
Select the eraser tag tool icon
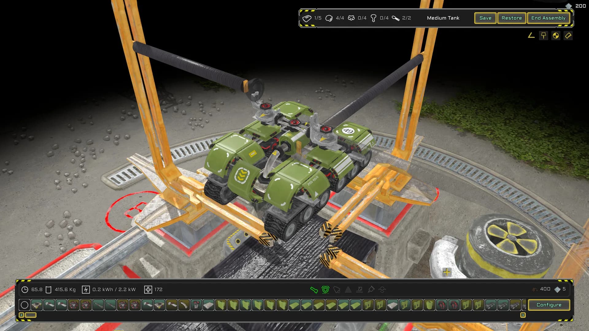pos(568,36)
